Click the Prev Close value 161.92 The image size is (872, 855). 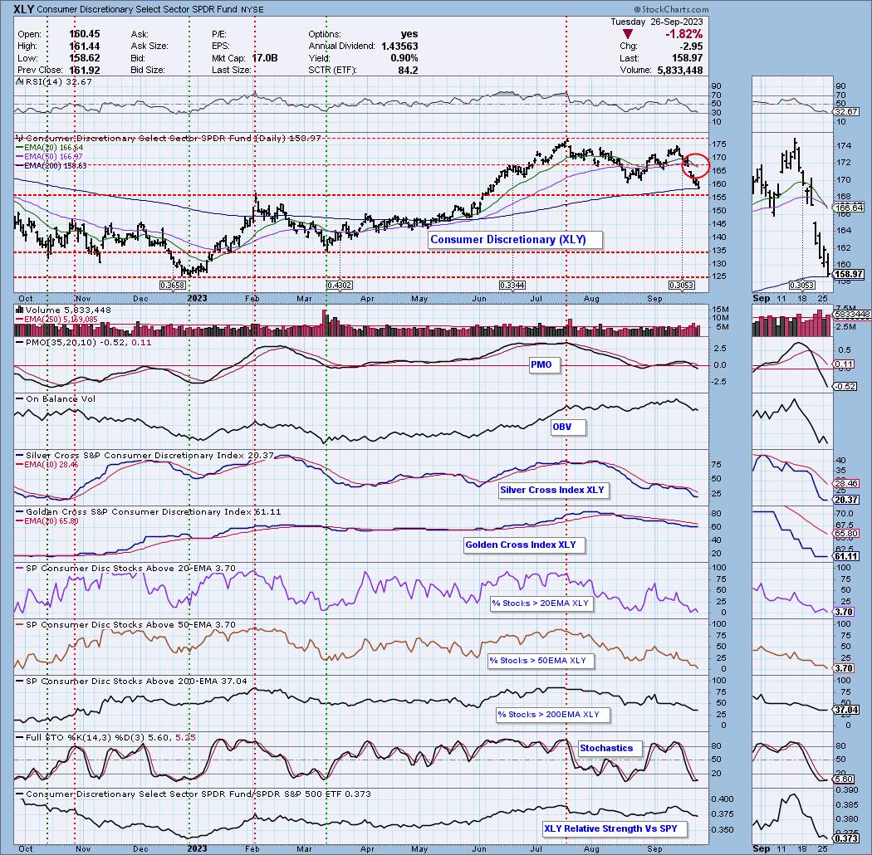[85, 70]
